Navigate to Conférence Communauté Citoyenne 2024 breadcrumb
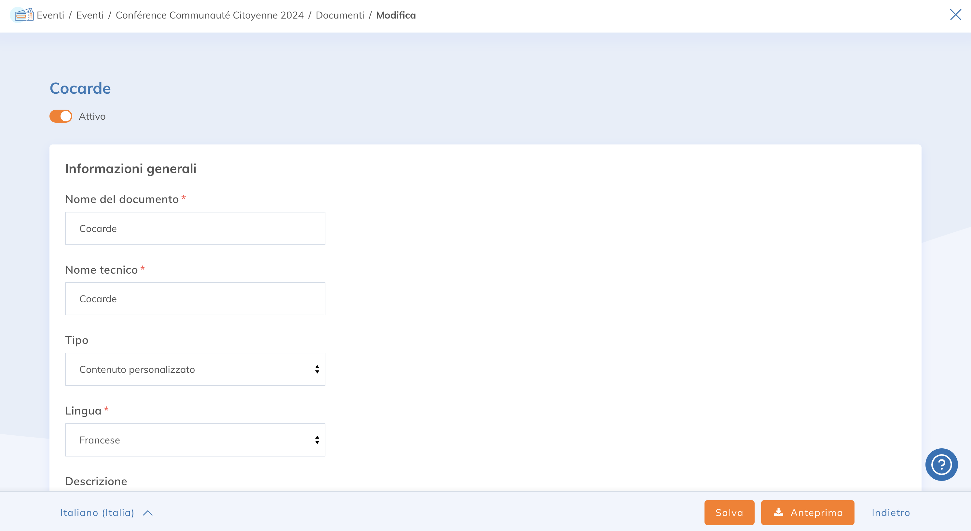The width and height of the screenshot is (971, 531). [x=210, y=15]
